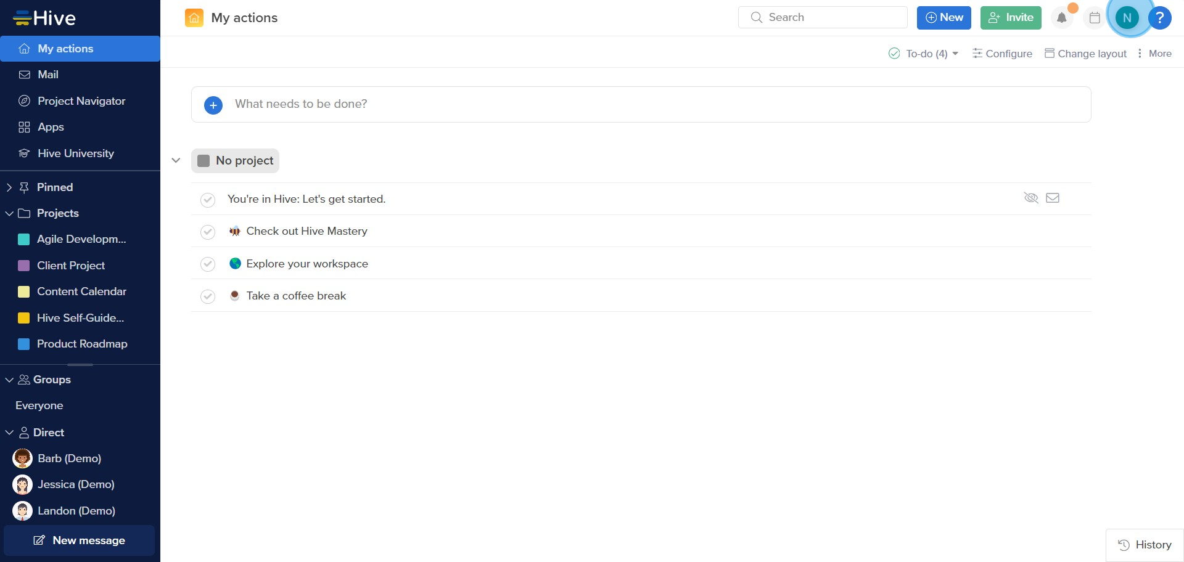Screen dimensions: 1184x562
Task: Open More options menu
Action: (1154, 54)
